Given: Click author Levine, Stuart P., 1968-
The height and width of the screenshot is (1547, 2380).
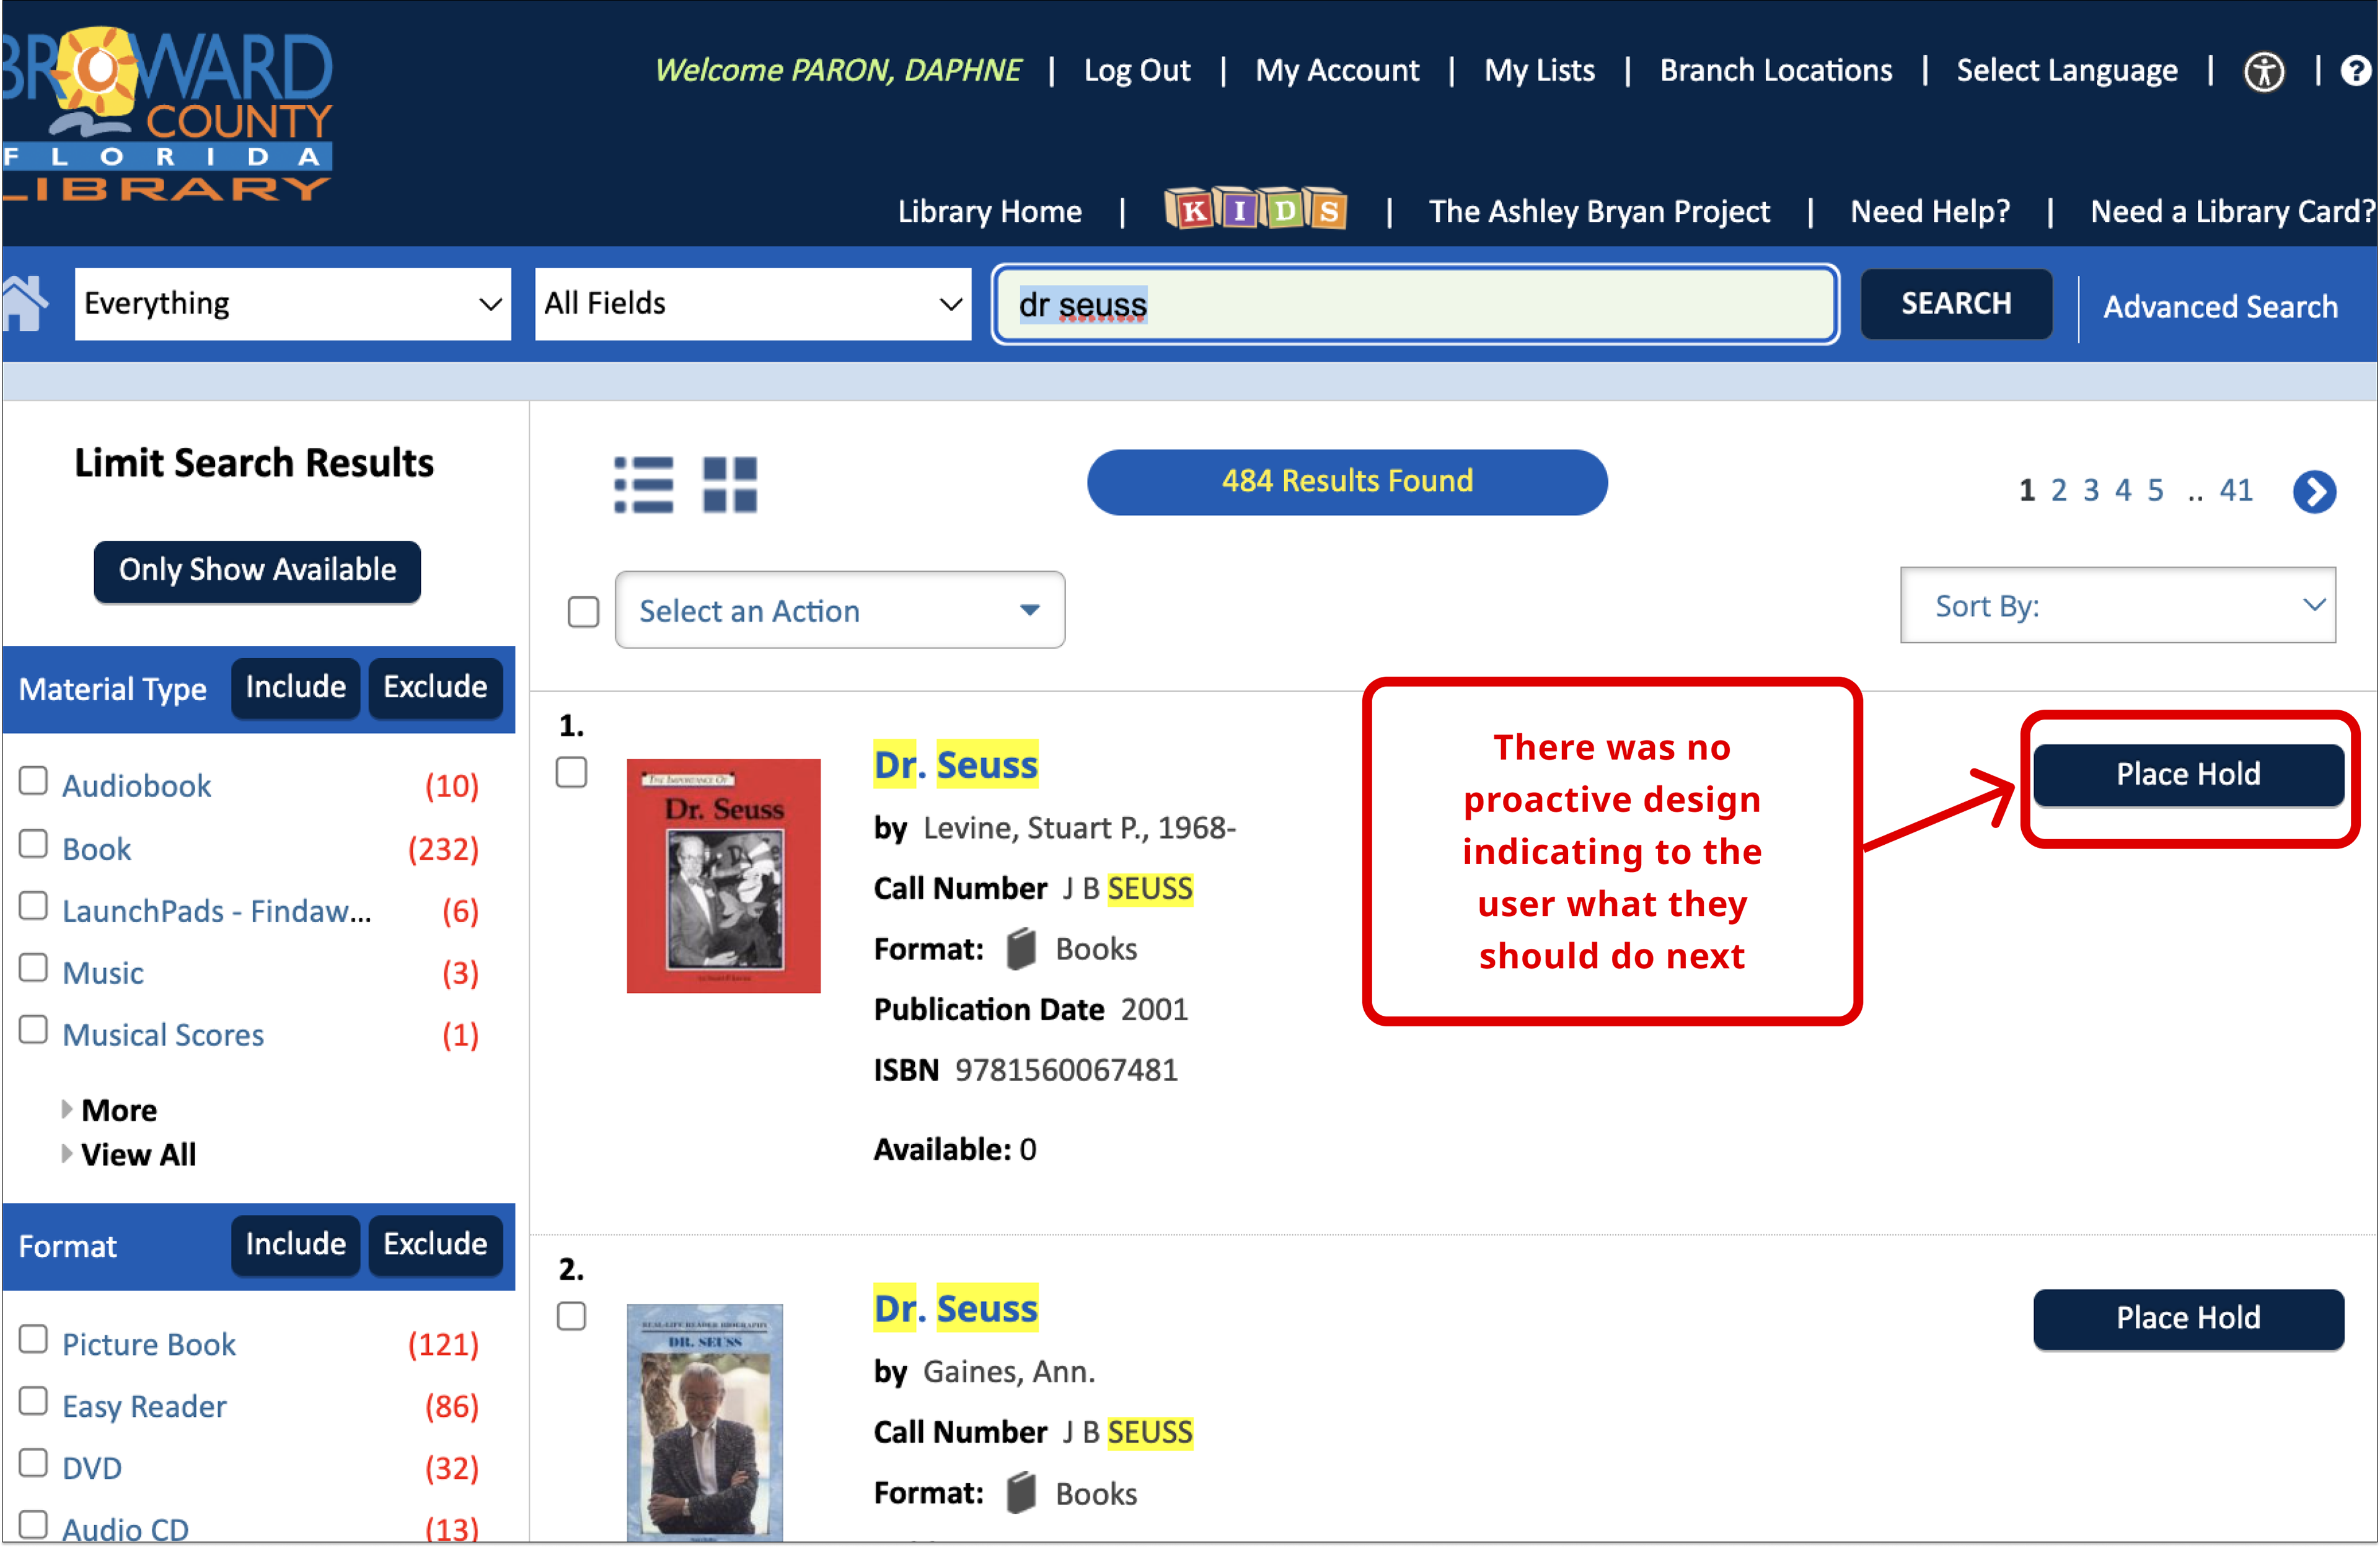Looking at the screenshot, I should coord(1080,828).
